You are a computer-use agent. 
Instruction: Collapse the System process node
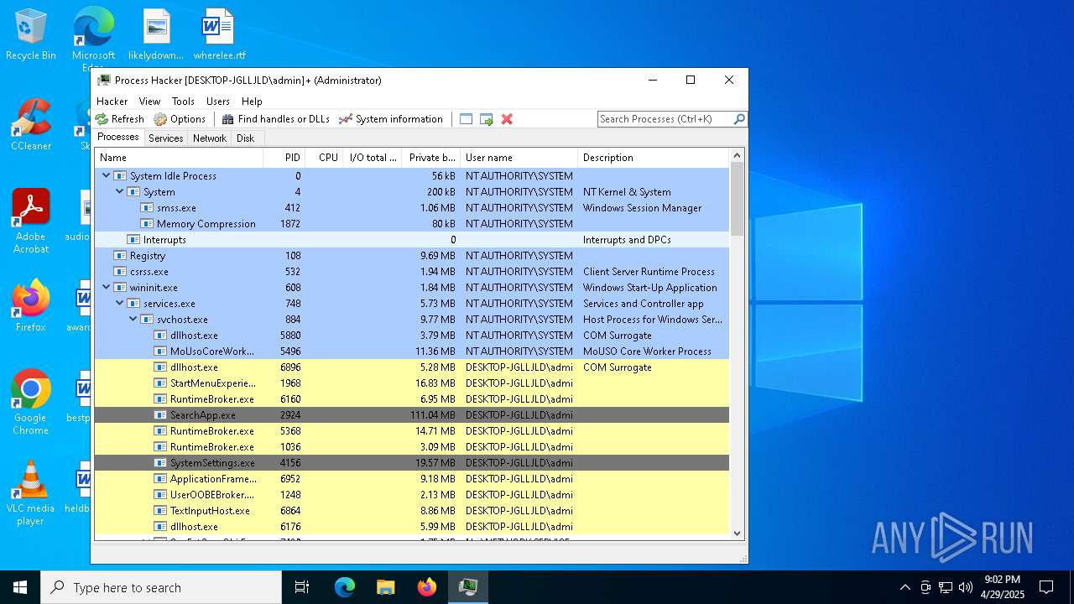tap(120, 192)
